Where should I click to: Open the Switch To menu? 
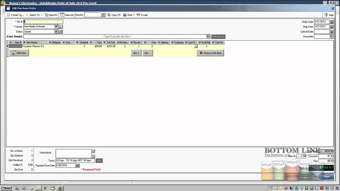click(x=36, y=15)
